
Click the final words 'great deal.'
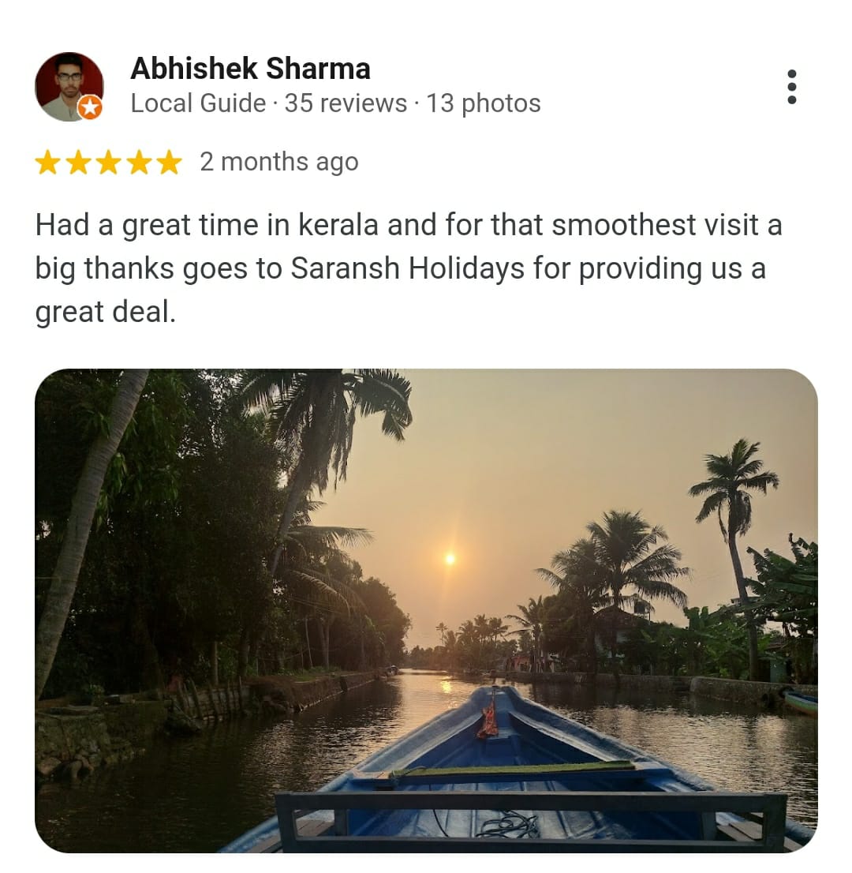(106, 312)
